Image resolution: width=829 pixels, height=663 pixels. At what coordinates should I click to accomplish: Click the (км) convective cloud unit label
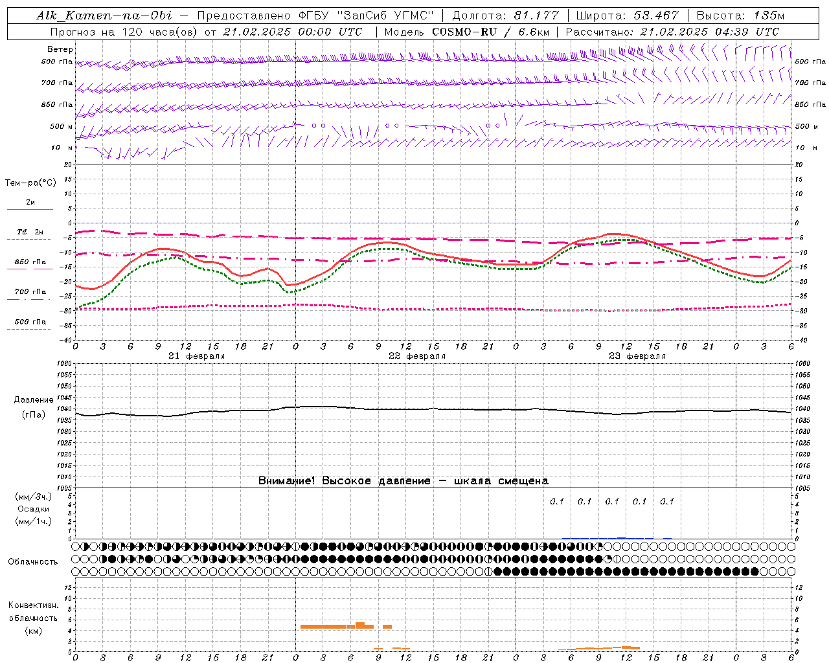point(33,631)
